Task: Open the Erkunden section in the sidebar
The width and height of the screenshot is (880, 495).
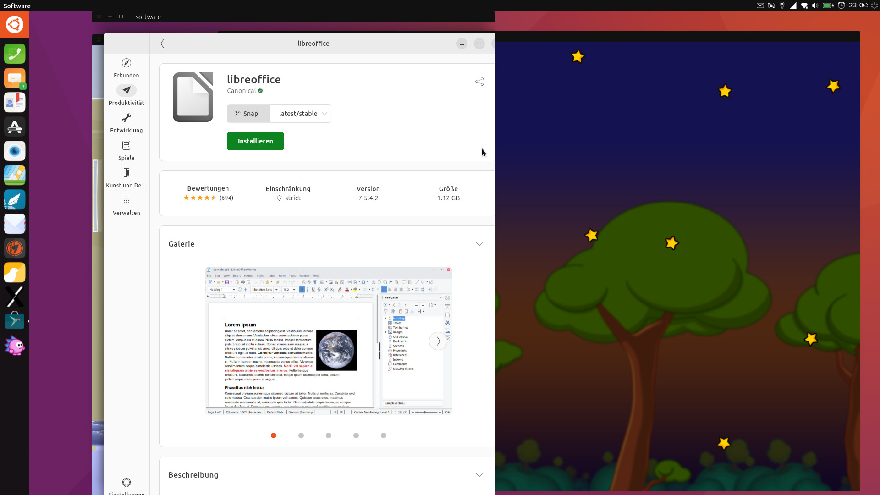Action: pyautogui.click(x=126, y=68)
